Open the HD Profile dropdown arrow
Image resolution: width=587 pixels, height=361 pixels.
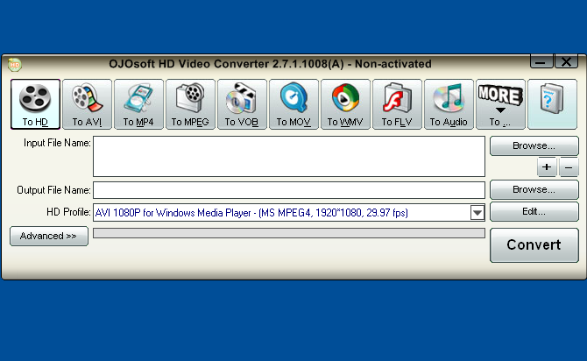click(477, 213)
